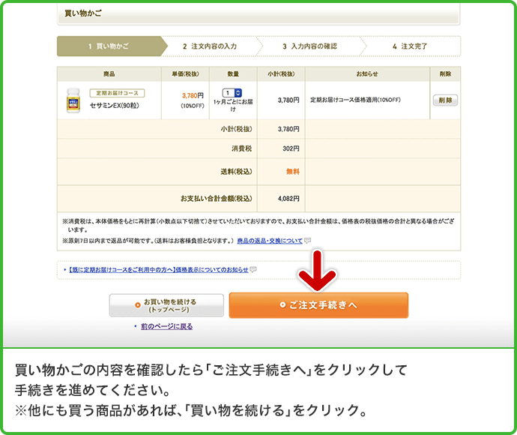517x435 pixels.
Task: Click the 3,780円 unit price in orange
Action: [193, 96]
